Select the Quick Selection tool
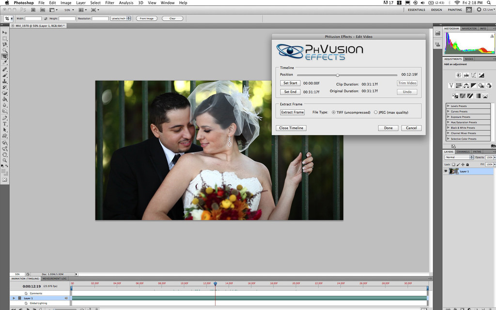Image resolution: width=496 pixels, height=310 pixels. tap(5, 50)
